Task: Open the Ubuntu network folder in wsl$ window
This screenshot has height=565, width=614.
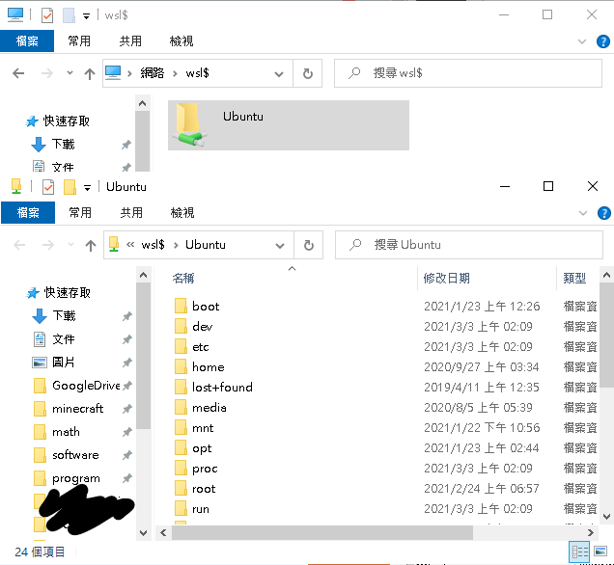Action: [289, 125]
